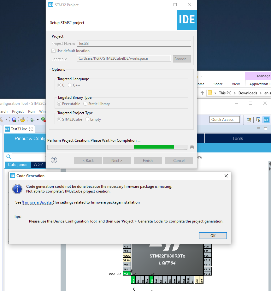Click the green Debug bug icon
Viewport: 271px width, 291px height.
[32, 120]
